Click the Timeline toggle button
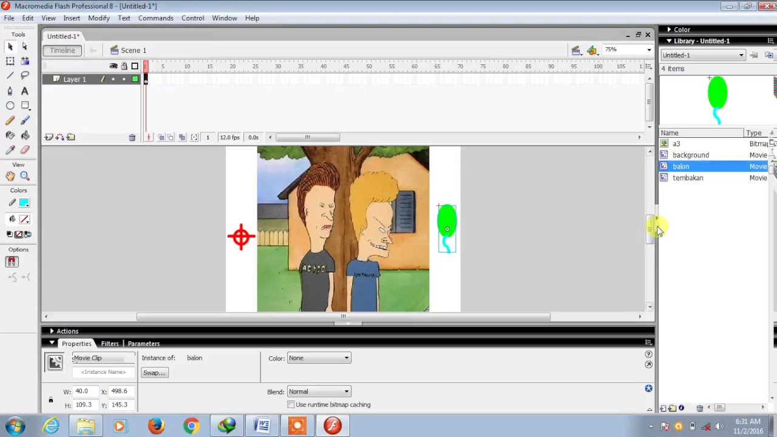The image size is (777, 437). [63, 50]
